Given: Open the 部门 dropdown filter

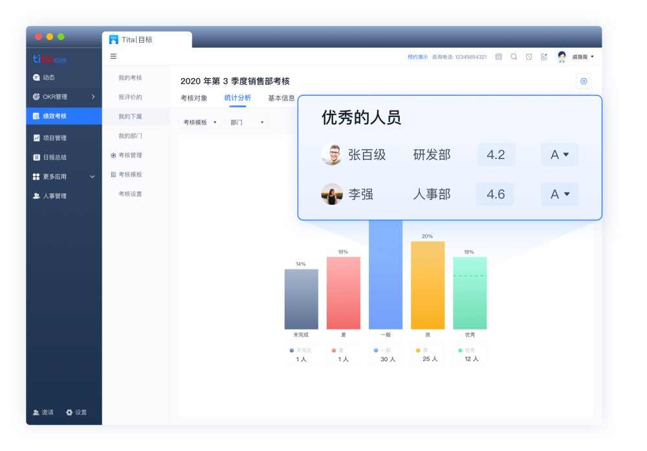Looking at the screenshot, I should tap(247, 122).
